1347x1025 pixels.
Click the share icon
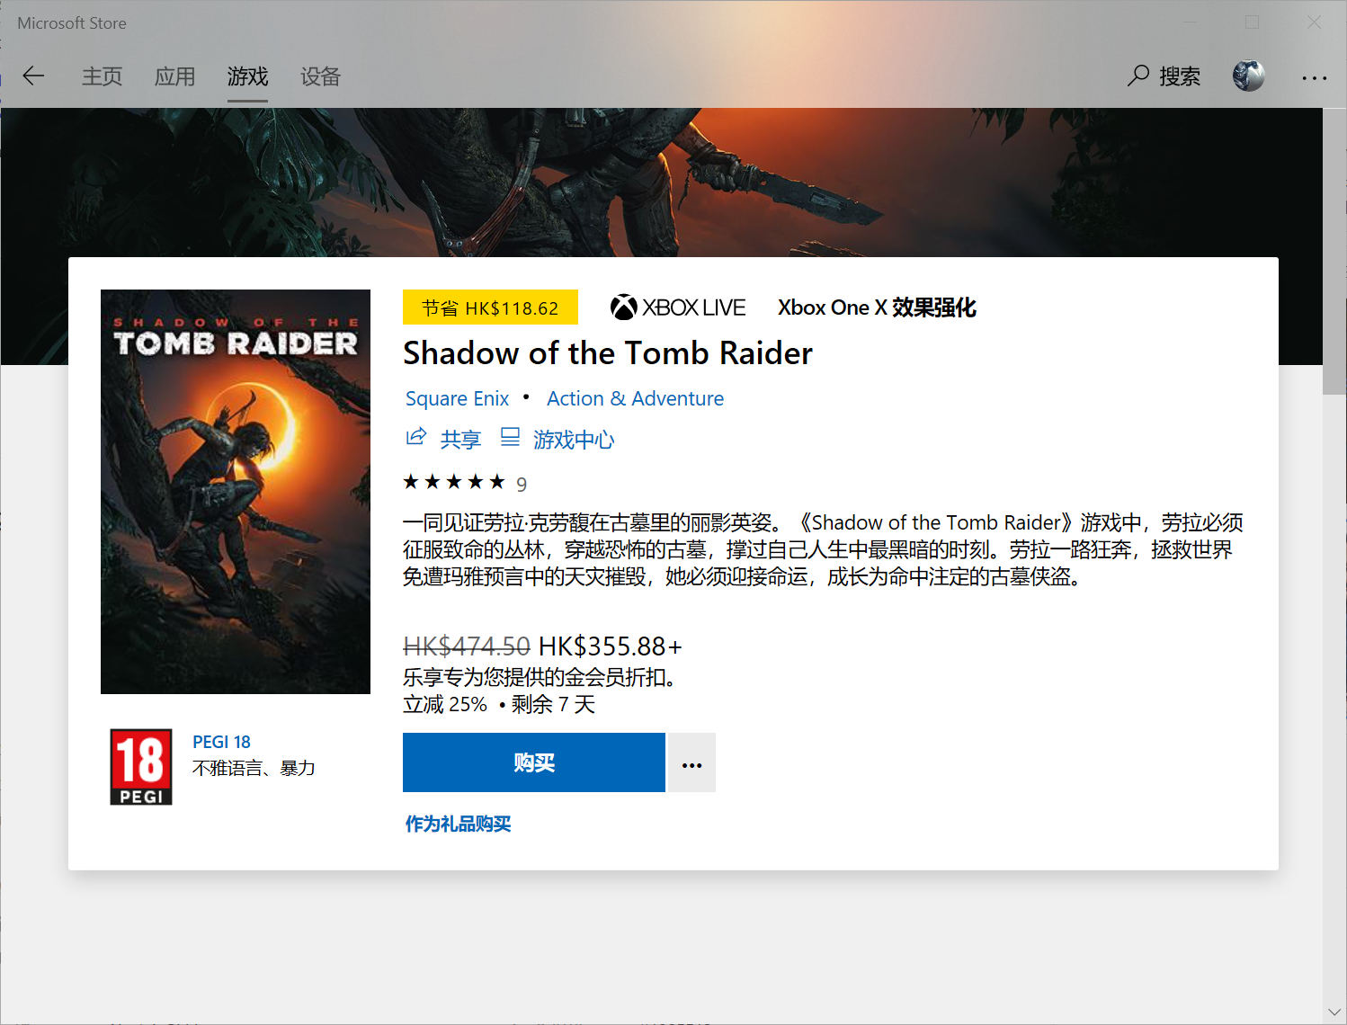tap(416, 438)
